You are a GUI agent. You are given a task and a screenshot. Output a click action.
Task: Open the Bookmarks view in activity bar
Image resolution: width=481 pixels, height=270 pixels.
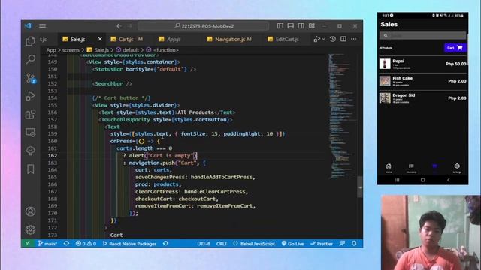[x=30, y=169]
